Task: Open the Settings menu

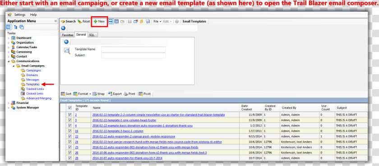Action: pyautogui.click(x=20, y=15)
